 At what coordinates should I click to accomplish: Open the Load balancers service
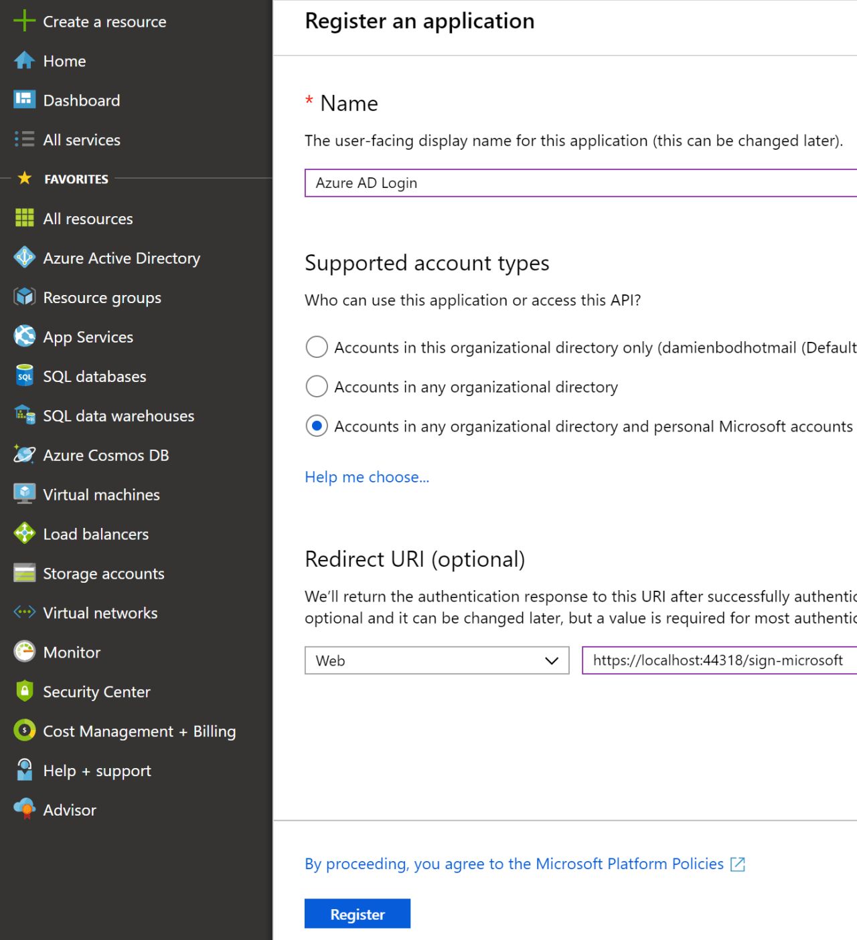96,534
